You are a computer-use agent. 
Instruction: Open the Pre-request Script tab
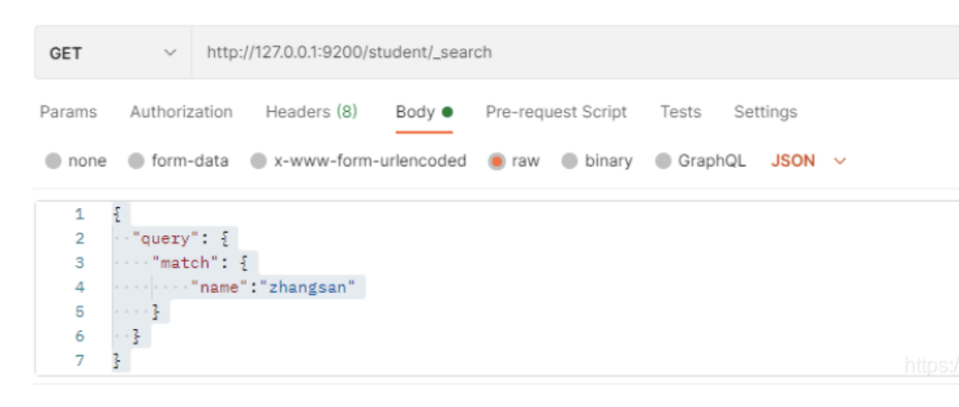click(556, 112)
